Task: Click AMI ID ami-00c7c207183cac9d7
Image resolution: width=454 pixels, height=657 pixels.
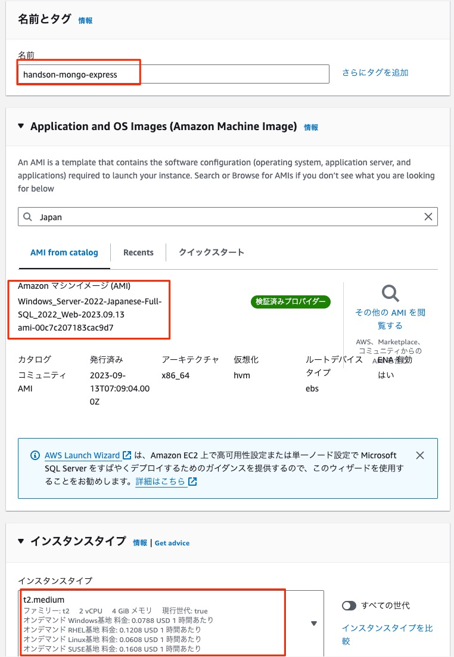Action: 66,328
